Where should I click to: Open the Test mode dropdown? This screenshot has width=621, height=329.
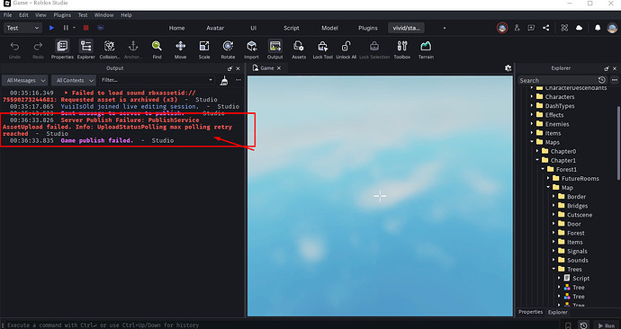(x=23, y=28)
